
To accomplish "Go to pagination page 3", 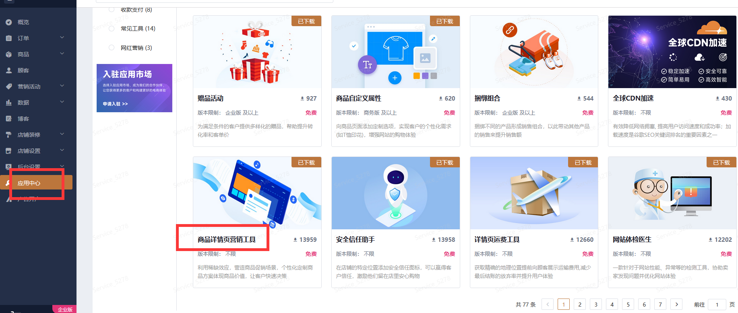I will 596,305.
